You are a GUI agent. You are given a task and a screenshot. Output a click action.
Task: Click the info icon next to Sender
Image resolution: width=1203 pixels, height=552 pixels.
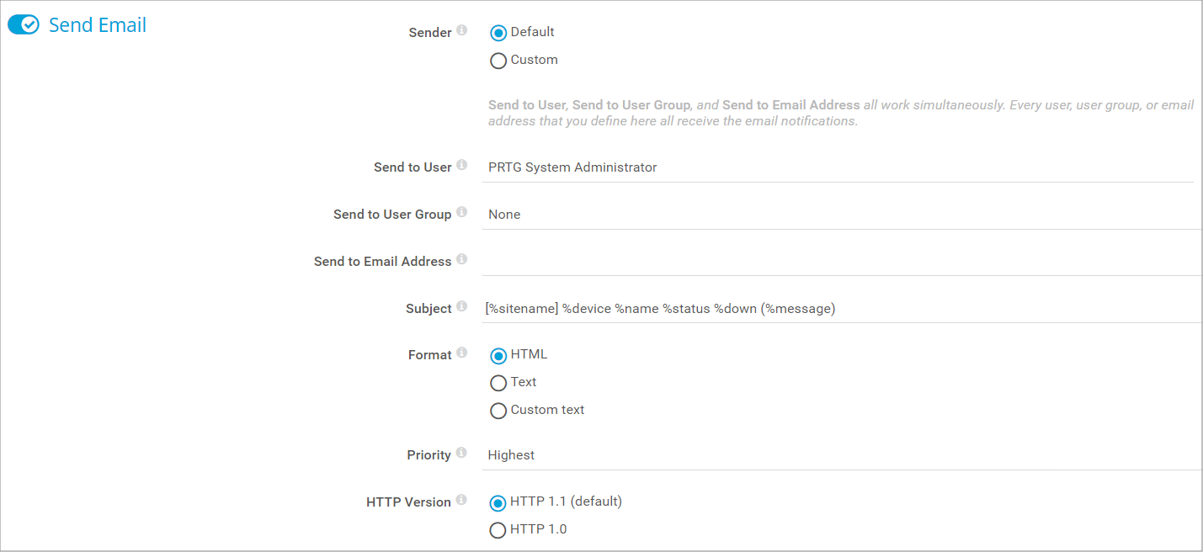[x=461, y=31]
